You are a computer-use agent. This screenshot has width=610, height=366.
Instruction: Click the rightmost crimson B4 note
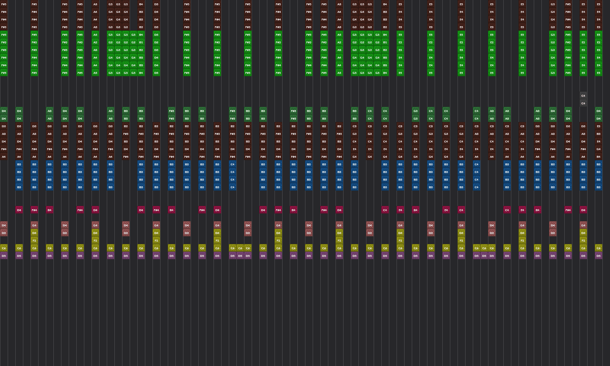(538, 210)
